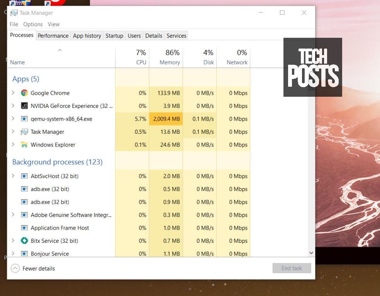This screenshot has width=380, height=296.
Task: Sort processes by Network column
Action: pyautogui.click(x=233, y=58)
